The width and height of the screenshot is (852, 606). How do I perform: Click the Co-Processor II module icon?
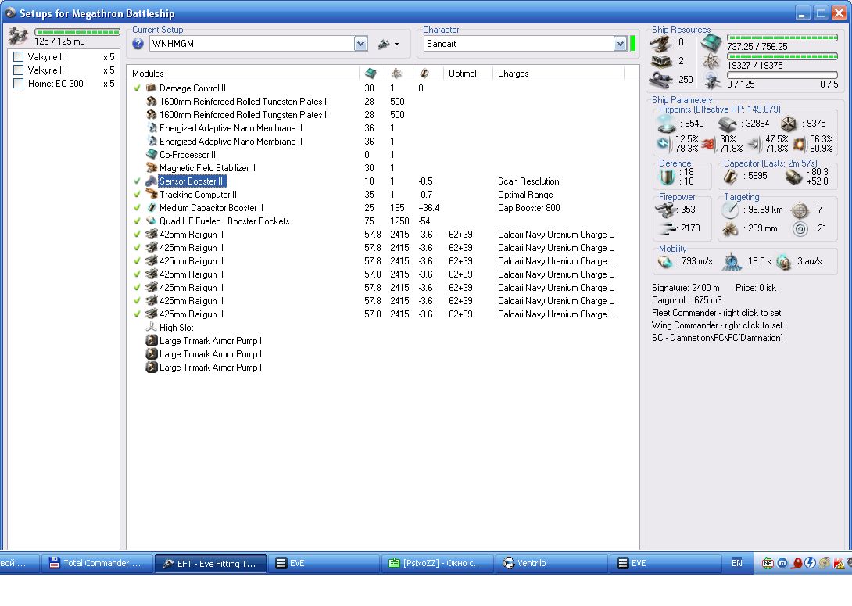pos(152,154)
